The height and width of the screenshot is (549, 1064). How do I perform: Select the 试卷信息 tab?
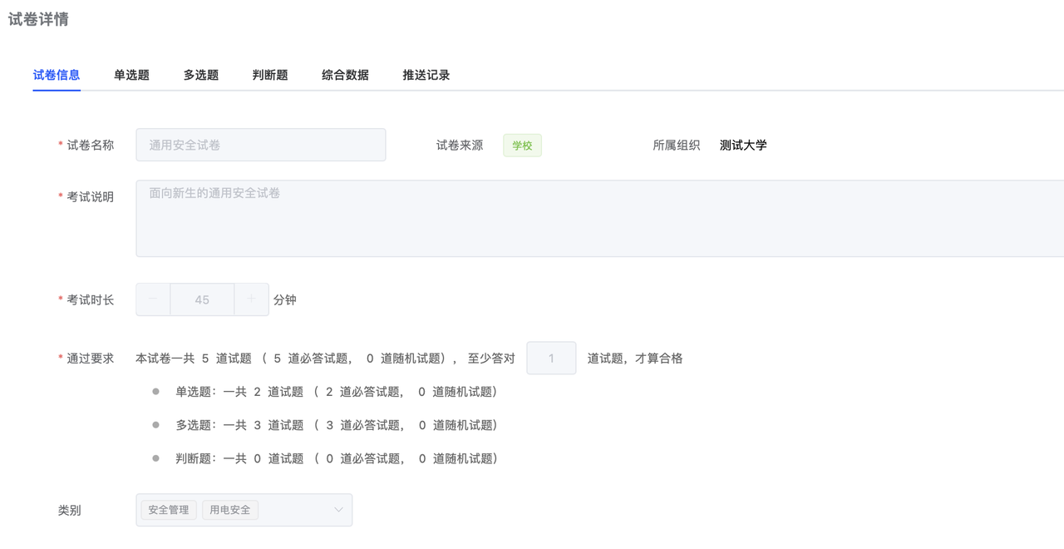click(x=57, y=75)
